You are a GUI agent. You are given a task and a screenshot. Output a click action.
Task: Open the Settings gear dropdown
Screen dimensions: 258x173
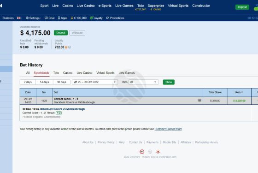coord(33,18)
